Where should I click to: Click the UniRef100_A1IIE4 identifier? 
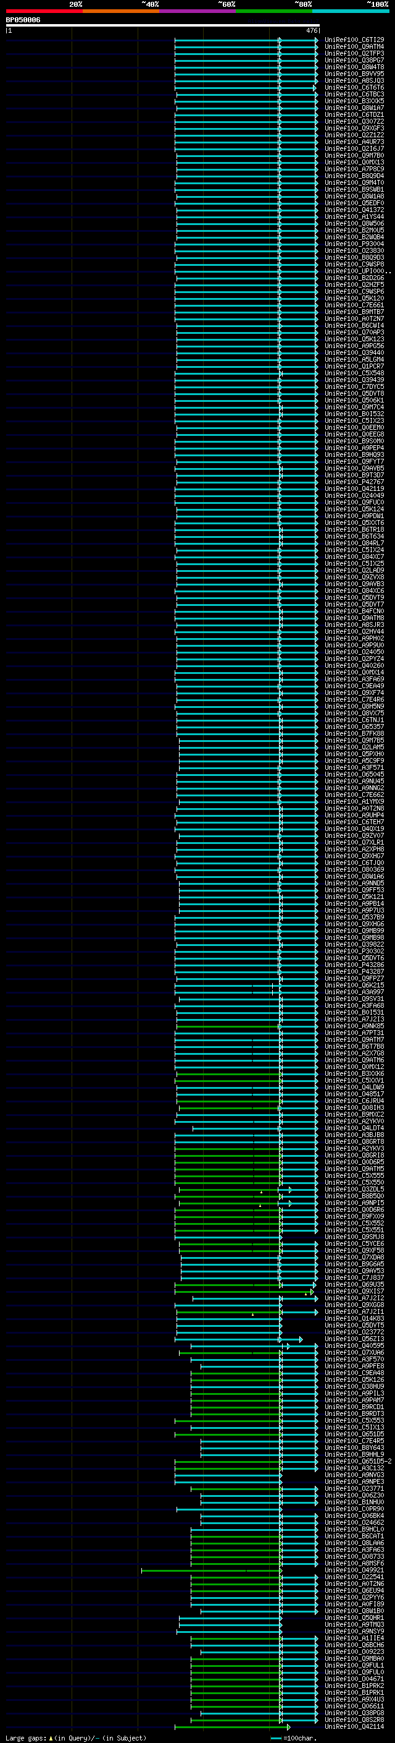(x=354, y=1638)
